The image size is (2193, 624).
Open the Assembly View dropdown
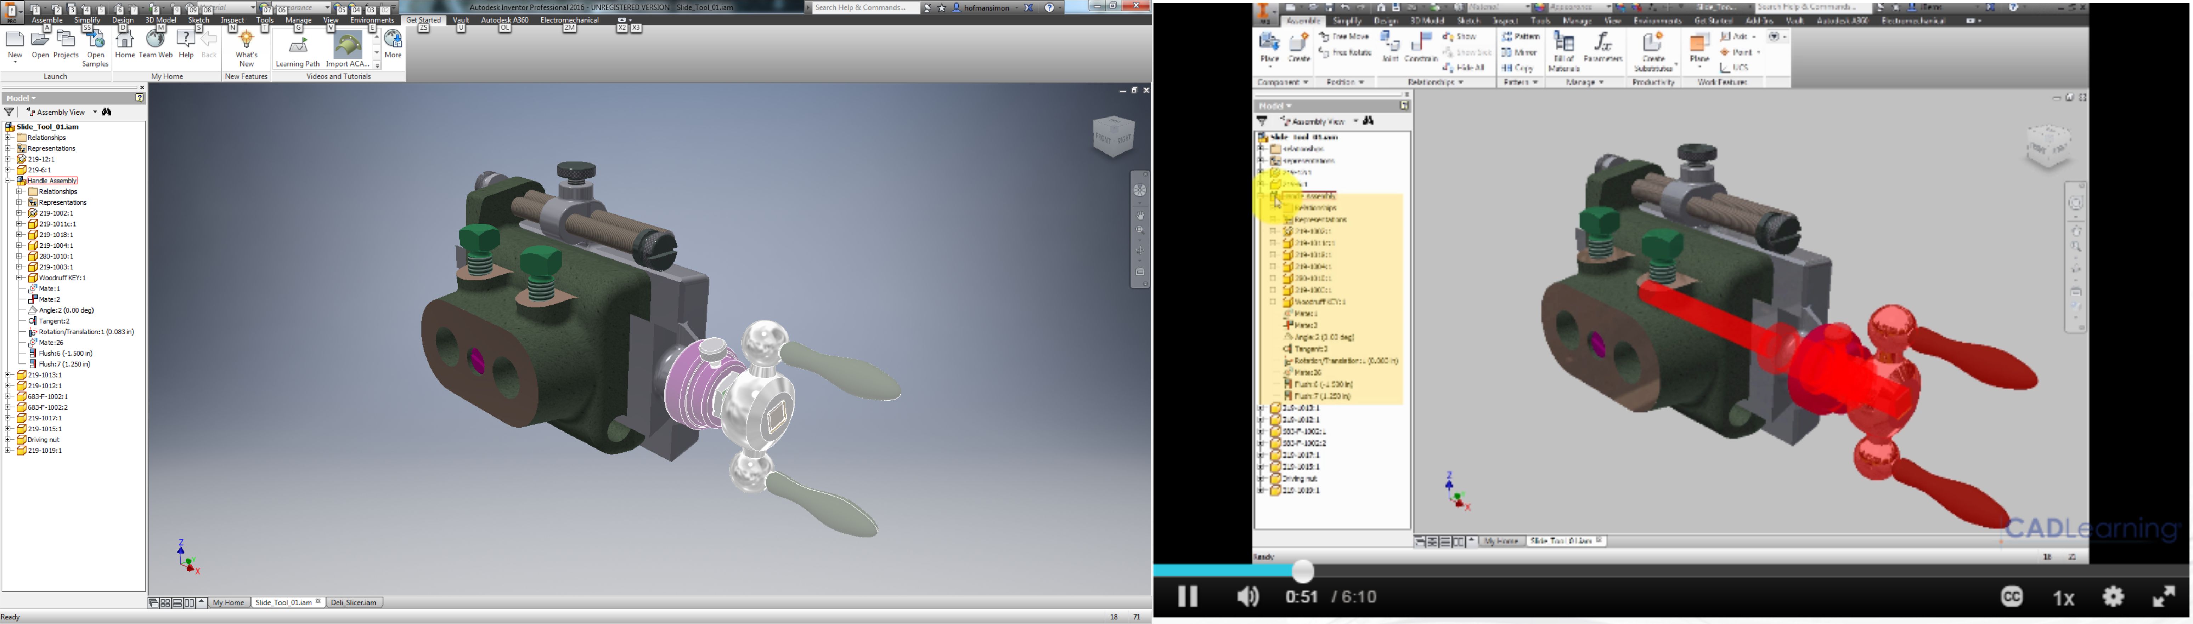click(95, 112)
